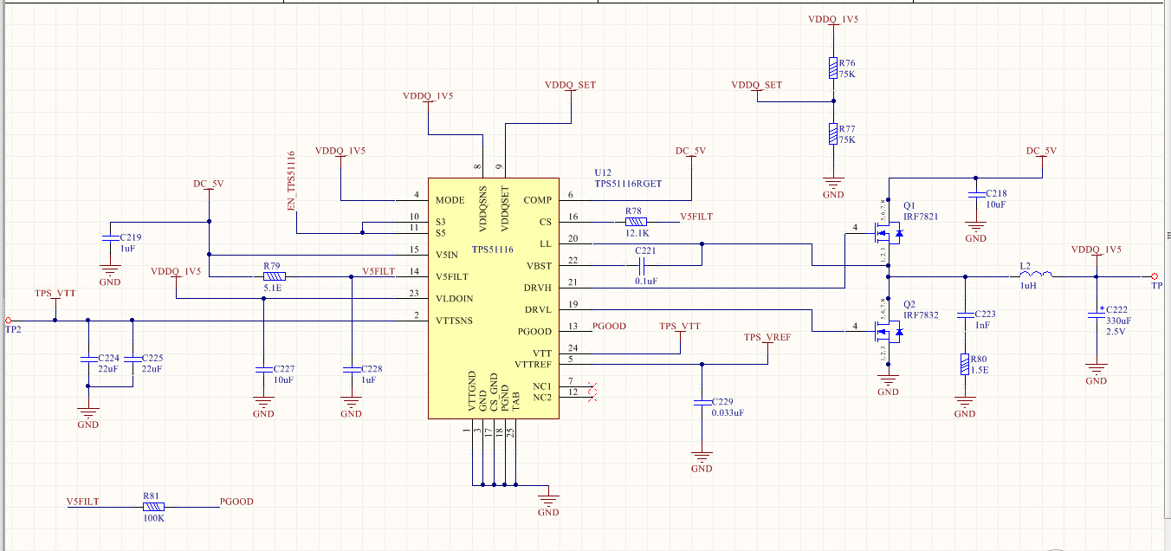The width and height of the screenshot is (1171, 551).
Task: Click the DRVL pin label on IC
Action: (x=539, y=309)
